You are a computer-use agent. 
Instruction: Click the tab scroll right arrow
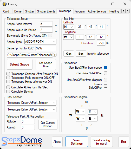pyautogui.click(x=127, y=11)
